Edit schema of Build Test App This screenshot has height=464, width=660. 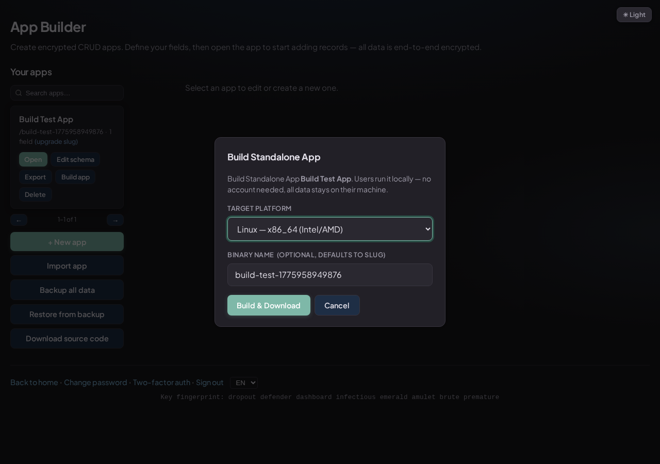tap(75, 159)
